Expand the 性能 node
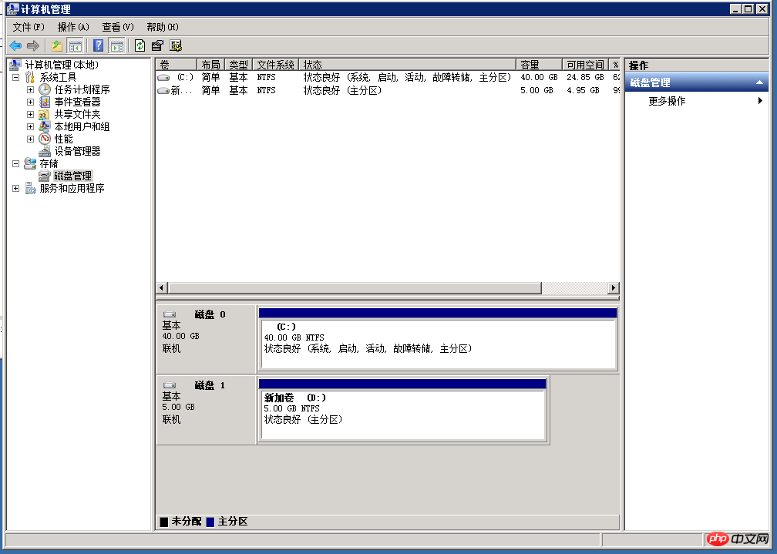The width and height of the screenshot is (777, 554). [30, 139]
